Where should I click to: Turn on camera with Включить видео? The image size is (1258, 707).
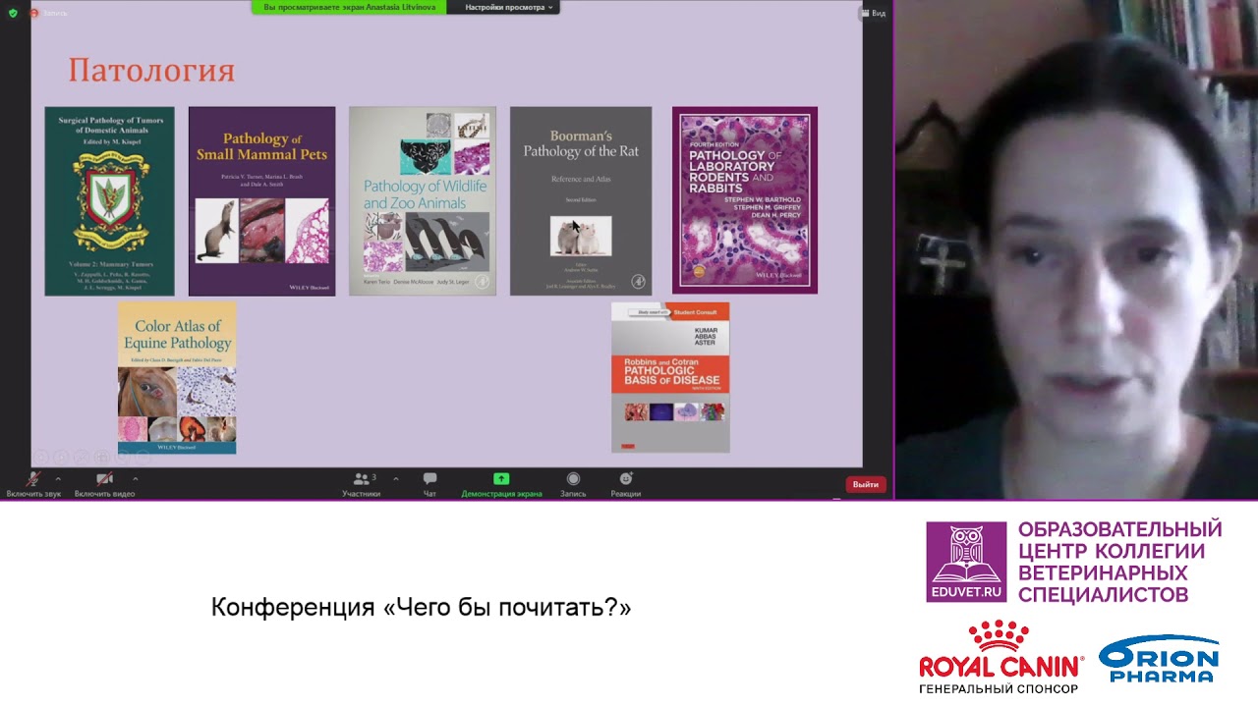coord(104,484)
